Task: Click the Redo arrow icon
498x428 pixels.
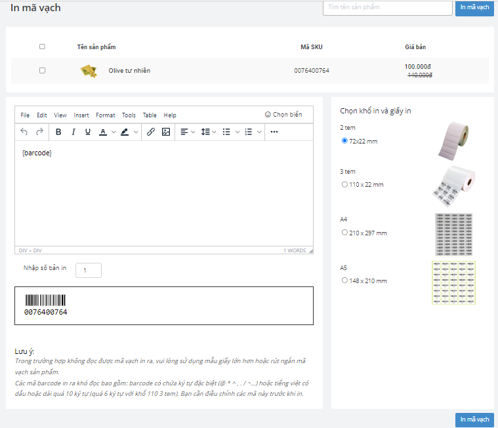Action: [39, 132]
